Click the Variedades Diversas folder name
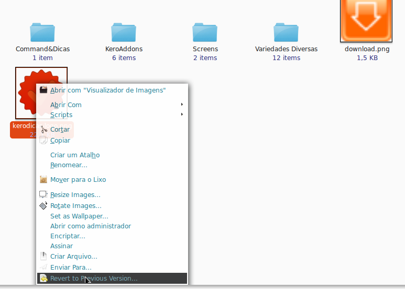405x289 pixels. [286, 49]
